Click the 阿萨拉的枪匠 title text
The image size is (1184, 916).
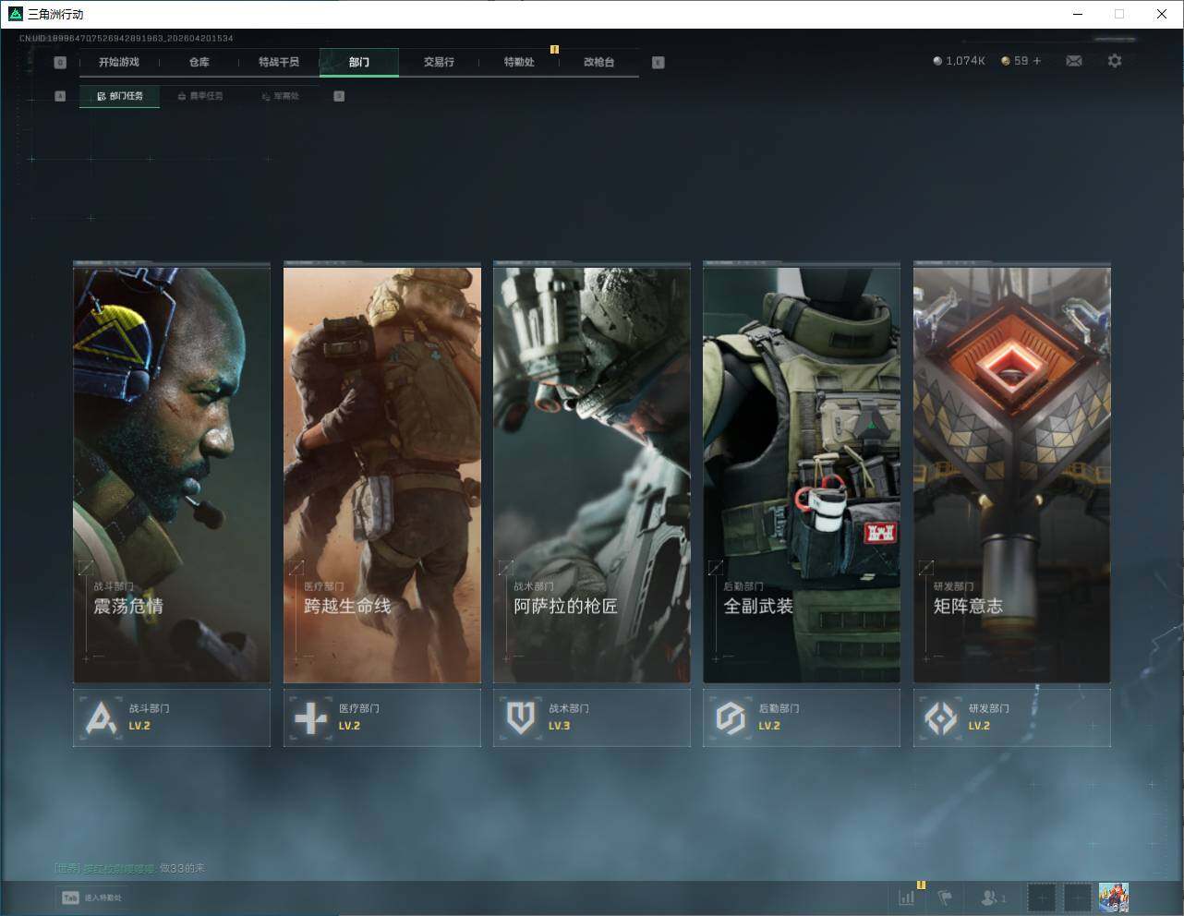[x=566, y=607]
